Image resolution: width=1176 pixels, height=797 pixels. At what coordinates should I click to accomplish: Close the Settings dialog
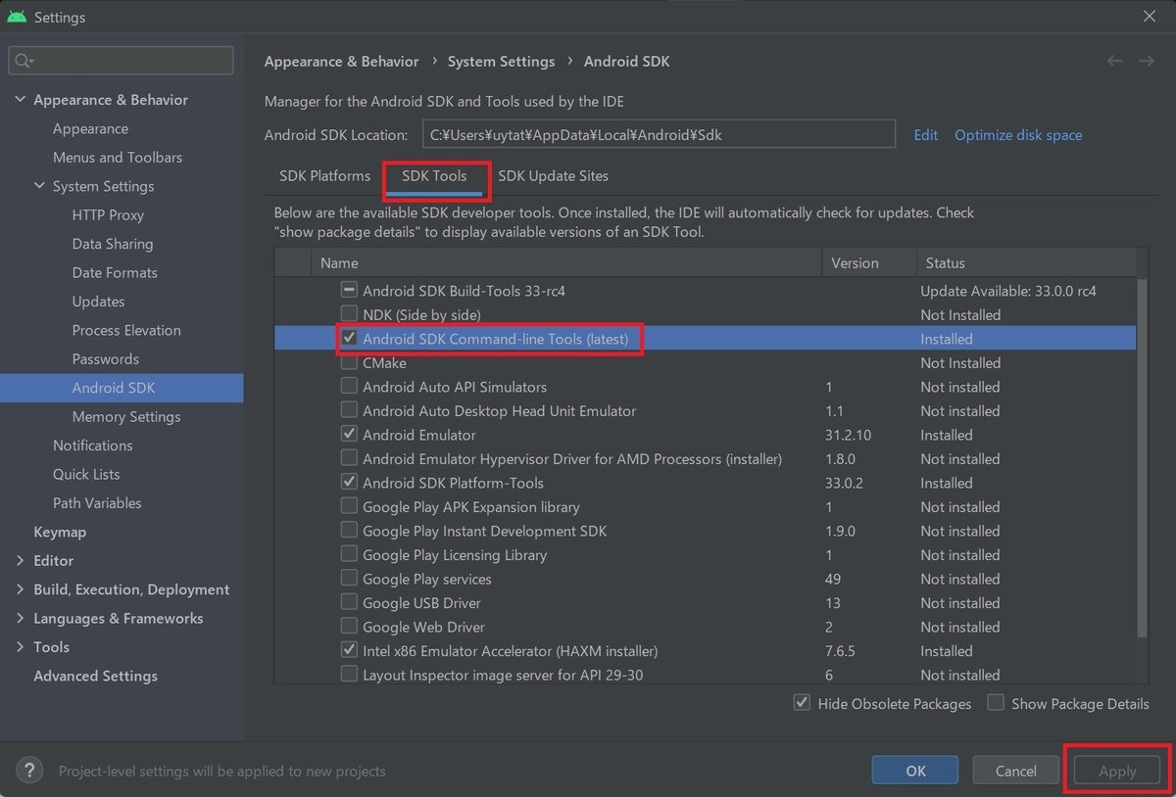point(1149,17)
